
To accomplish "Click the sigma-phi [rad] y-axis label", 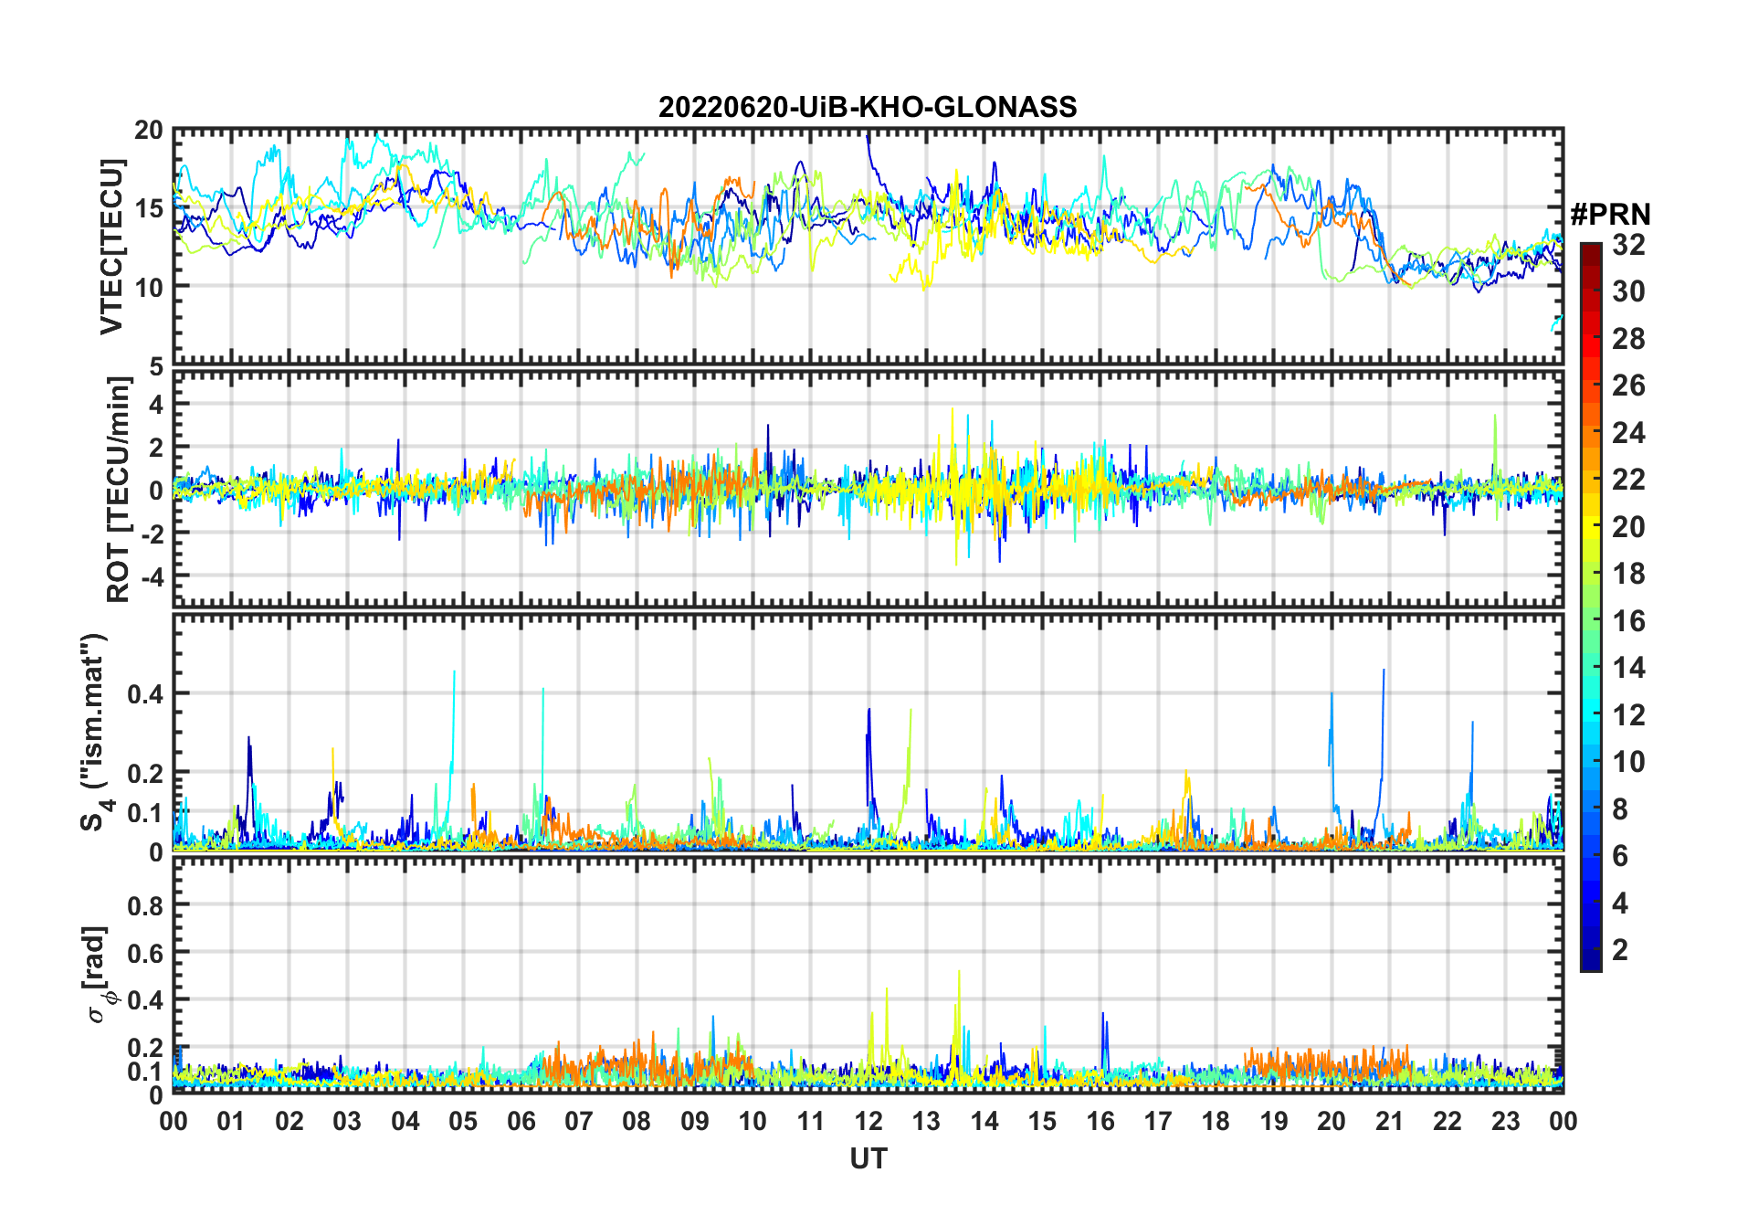I will click(98, 975).
